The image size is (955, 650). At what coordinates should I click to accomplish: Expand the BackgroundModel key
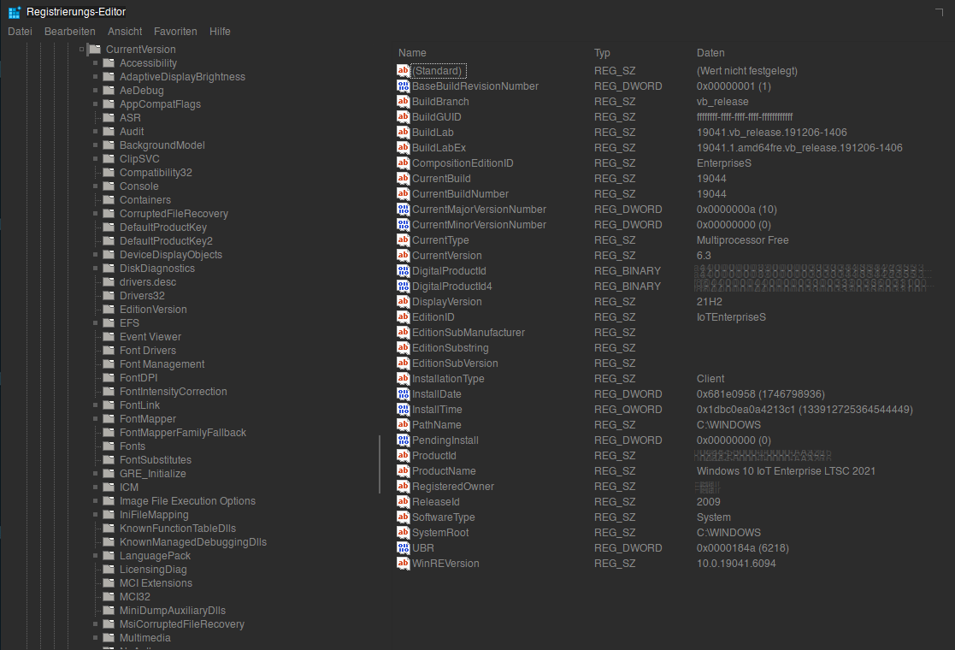click(95, 145)
